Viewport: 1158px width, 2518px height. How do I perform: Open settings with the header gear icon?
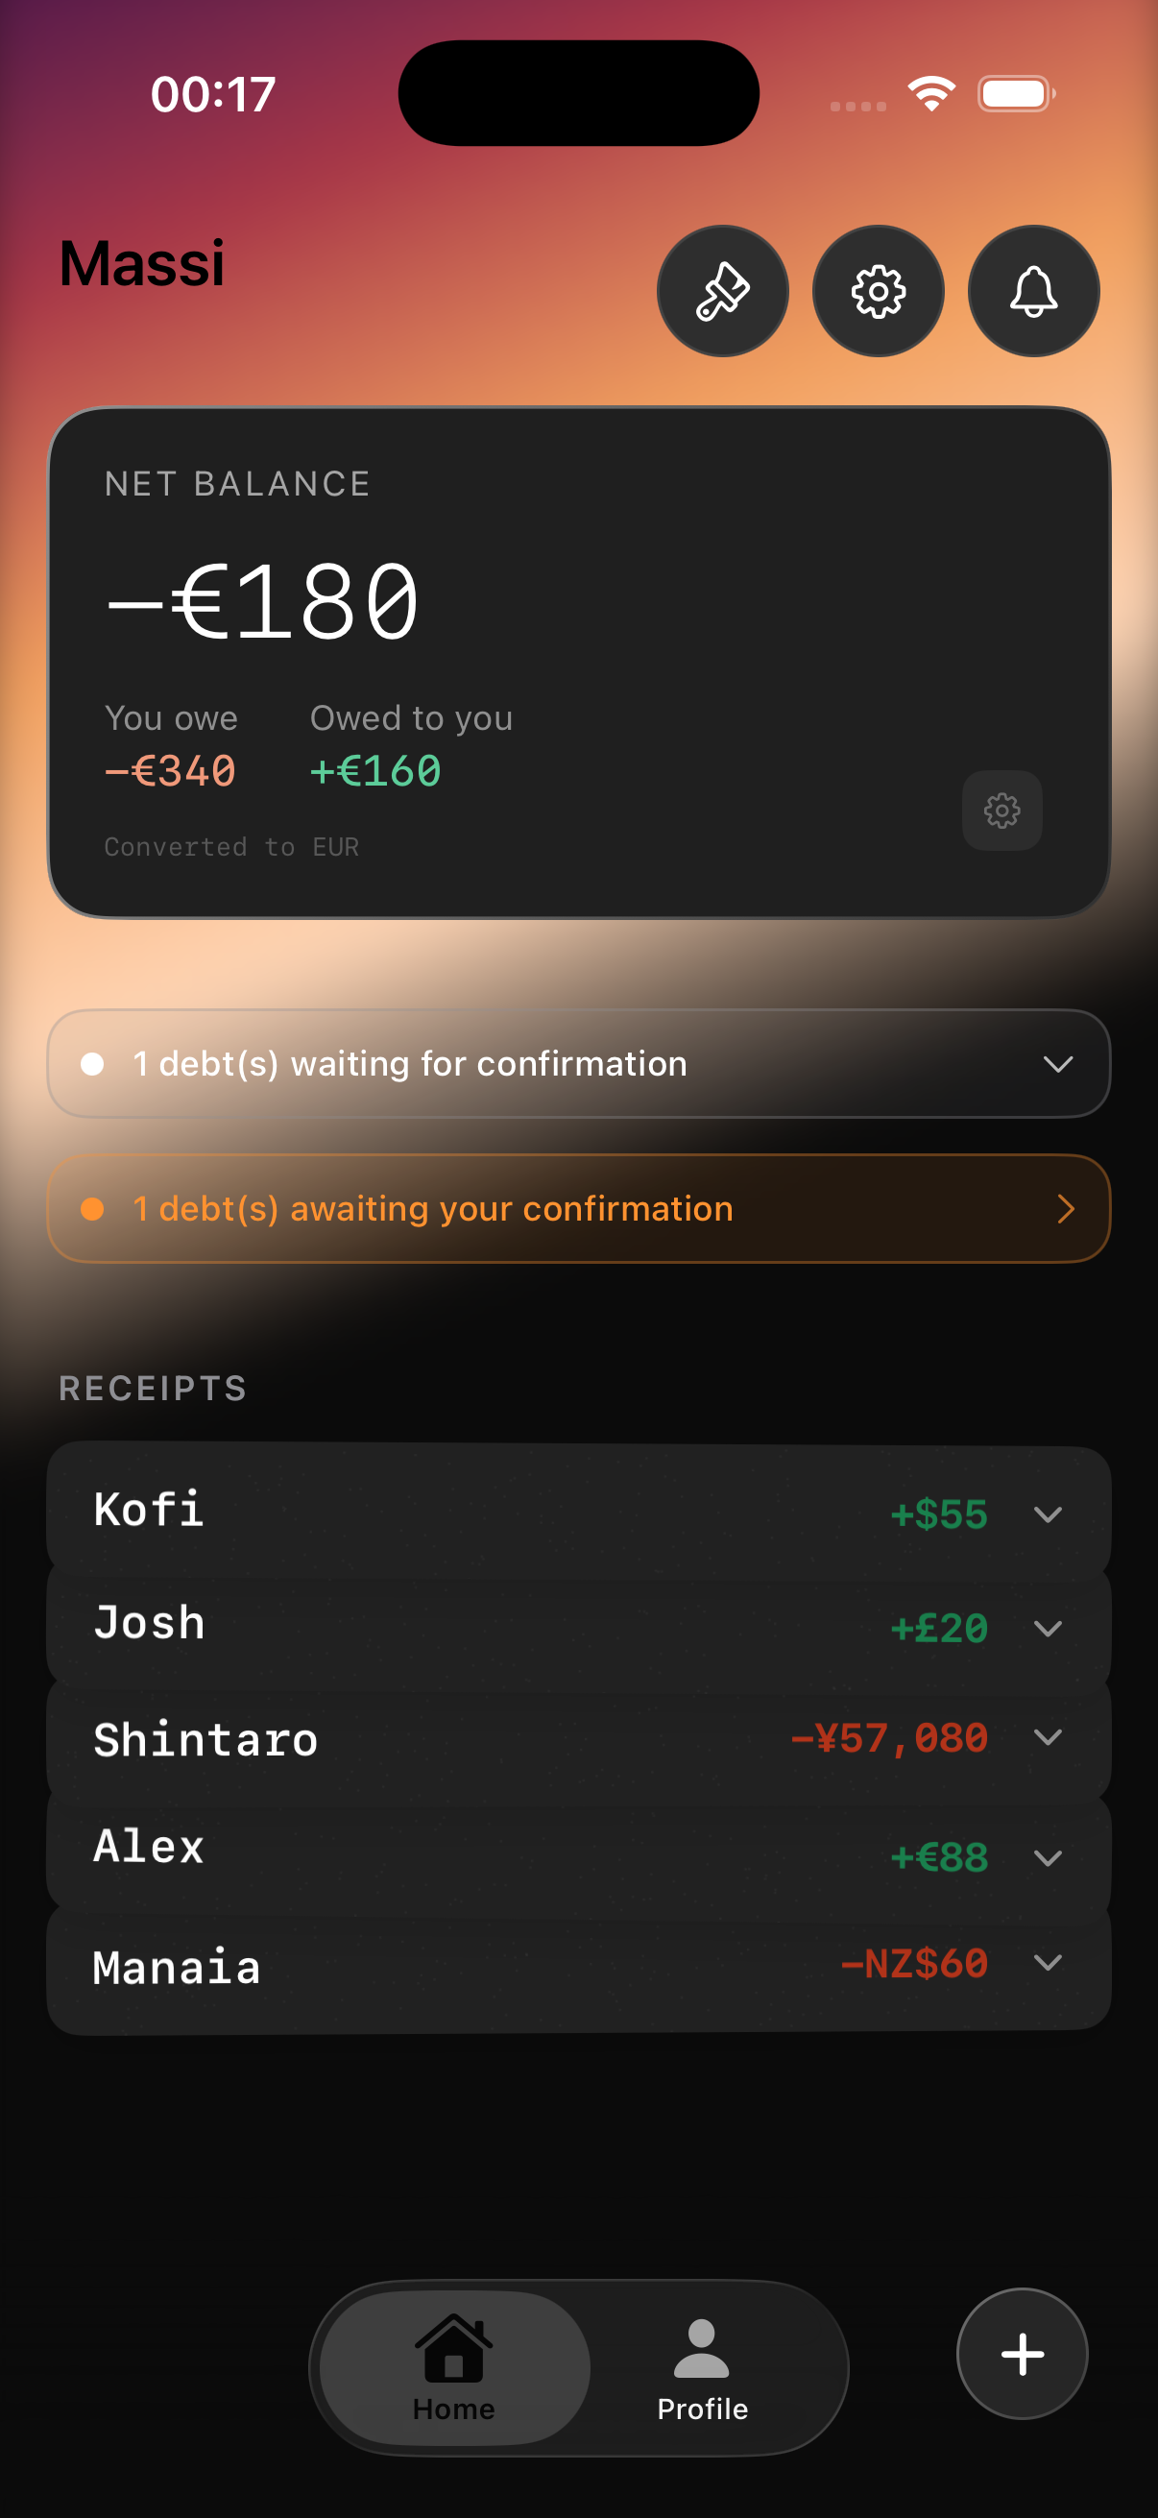(x=878, y=291)
